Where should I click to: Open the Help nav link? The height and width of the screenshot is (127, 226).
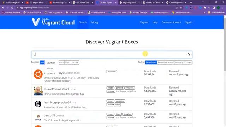pos(155,22)
